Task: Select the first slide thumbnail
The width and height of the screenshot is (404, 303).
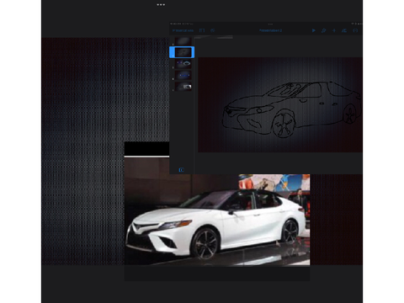Action: pos(183,41)
